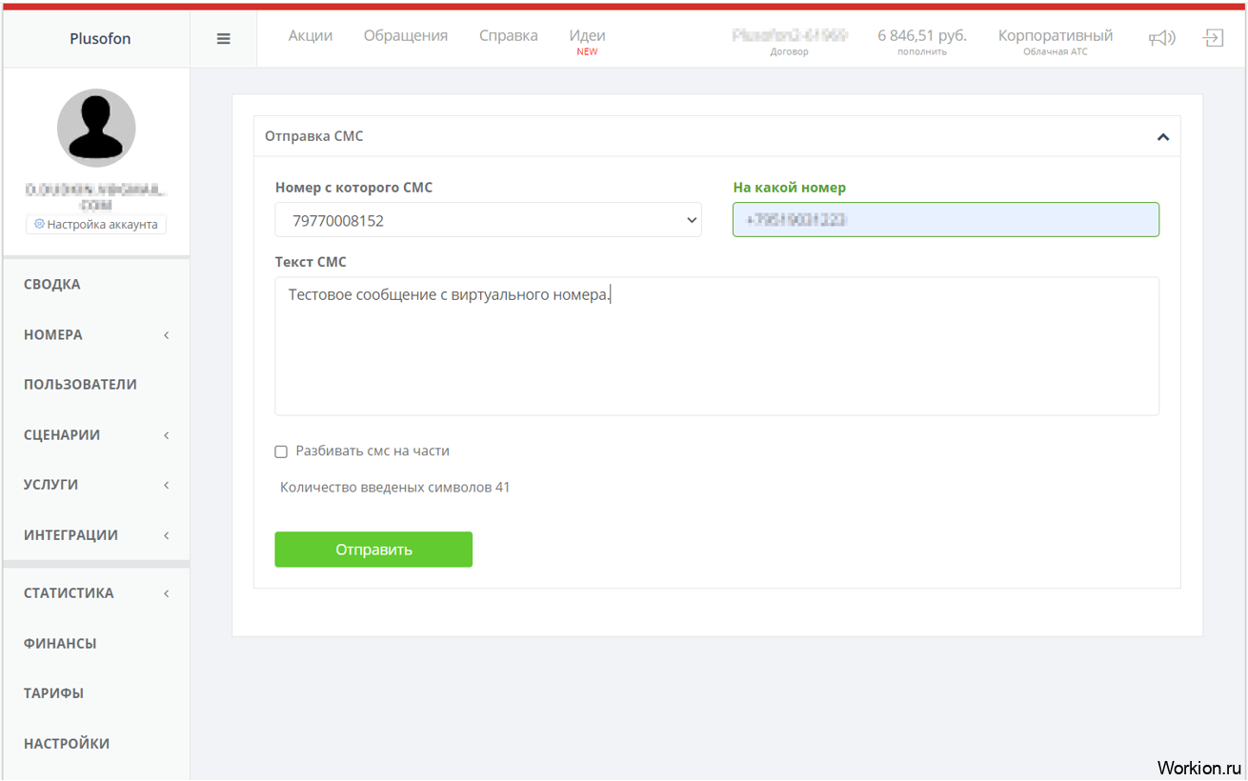Image resolution: width=1248 pixels, height=781 pixels.
Task: Collapse the Отправка СМС panel chevron
Action: click(1162, 137)
